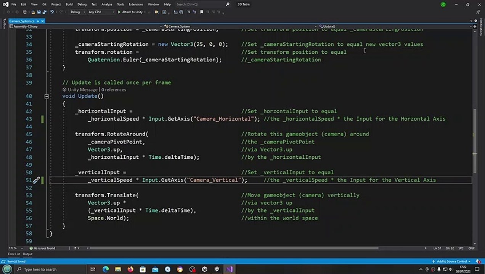Click the Open File folder icon
Screen dimensions: 485x274
point(33,12)
